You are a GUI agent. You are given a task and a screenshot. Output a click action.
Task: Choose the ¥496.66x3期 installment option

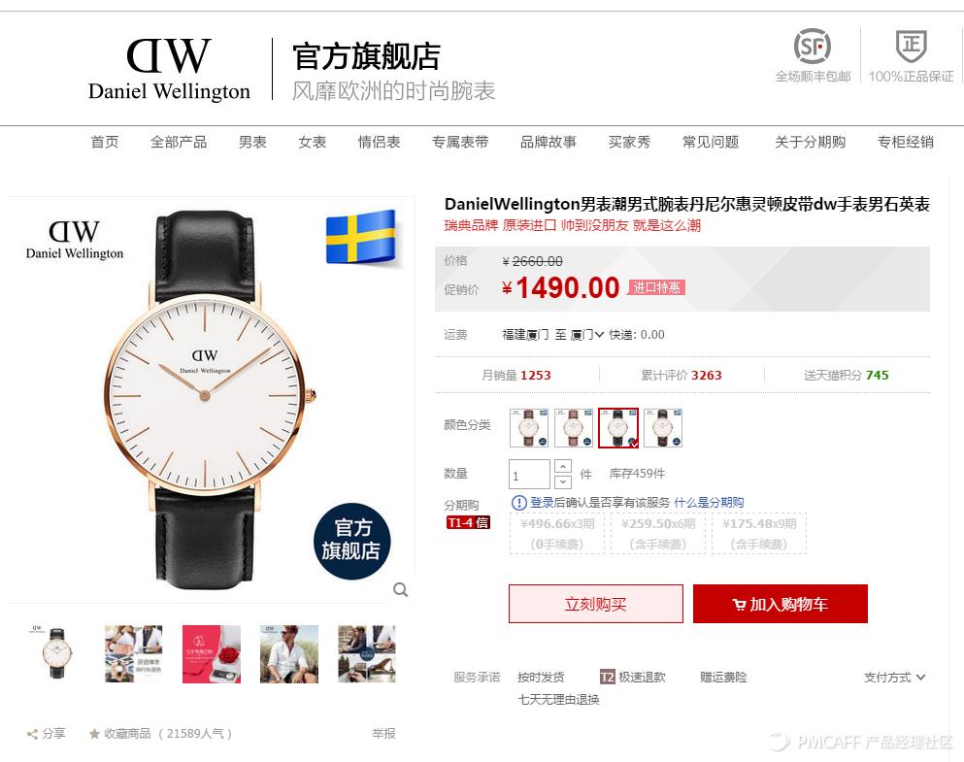click(x=557, y=534)
